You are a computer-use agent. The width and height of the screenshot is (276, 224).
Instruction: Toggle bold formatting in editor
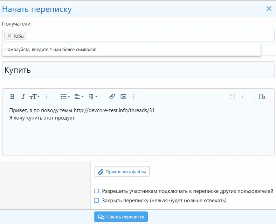click(x=12, y=96)
